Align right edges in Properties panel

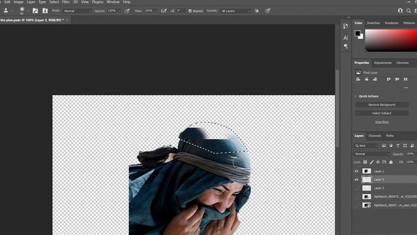[375, 79]
